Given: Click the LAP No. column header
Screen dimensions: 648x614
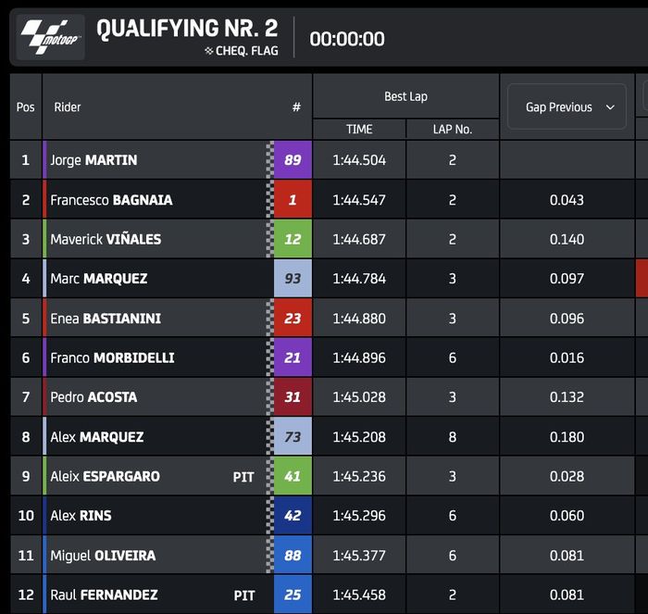Looking at the screenshot, I should [x=453, y=130].
